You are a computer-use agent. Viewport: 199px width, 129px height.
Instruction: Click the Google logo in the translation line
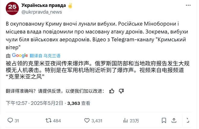[20, 56]
